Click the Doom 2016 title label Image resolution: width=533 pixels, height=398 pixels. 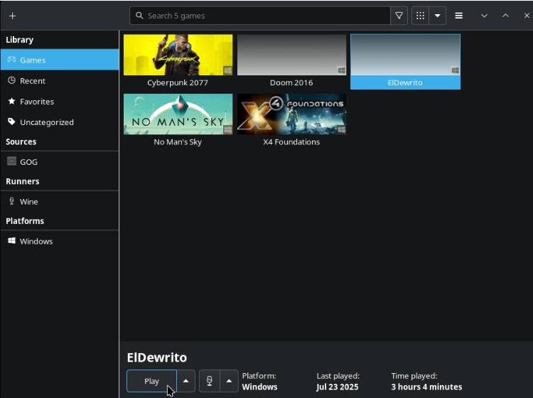[x=291, y=82]
